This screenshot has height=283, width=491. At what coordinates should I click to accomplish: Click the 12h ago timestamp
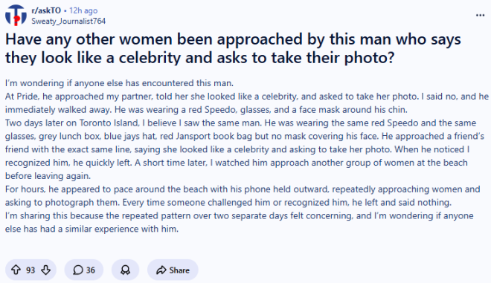tap(83, 10)
